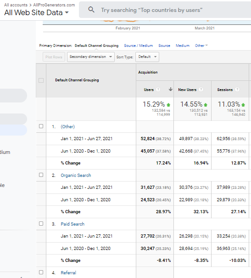
Task: Toggle the select-all checkbox in table header
Action: click(41, 80)
